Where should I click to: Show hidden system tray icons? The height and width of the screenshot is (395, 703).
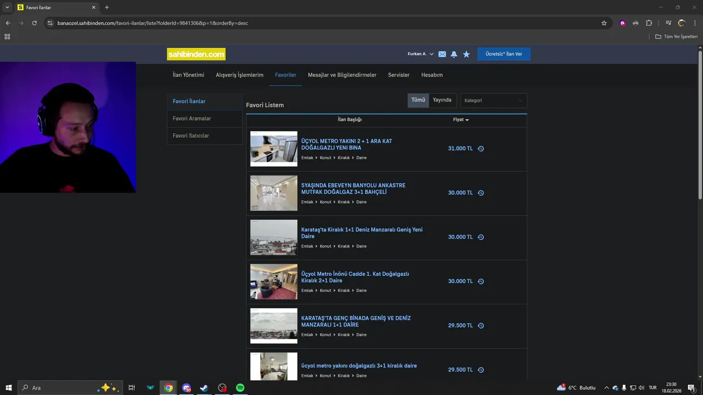606,388
